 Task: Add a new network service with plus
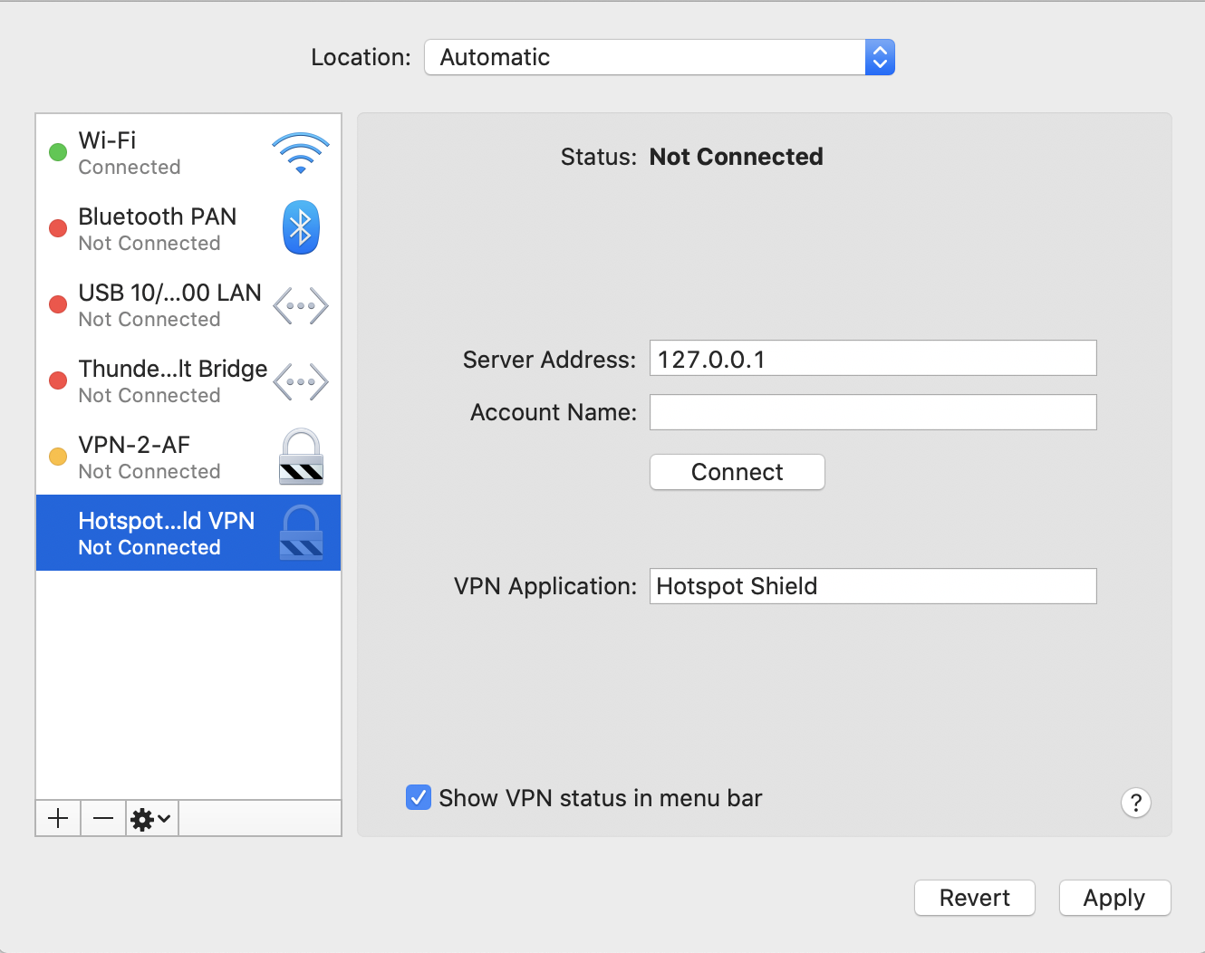coord(58,819)
